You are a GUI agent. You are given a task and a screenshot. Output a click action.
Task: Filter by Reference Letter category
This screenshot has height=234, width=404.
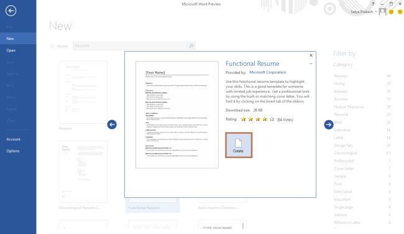tap(362, 222)
